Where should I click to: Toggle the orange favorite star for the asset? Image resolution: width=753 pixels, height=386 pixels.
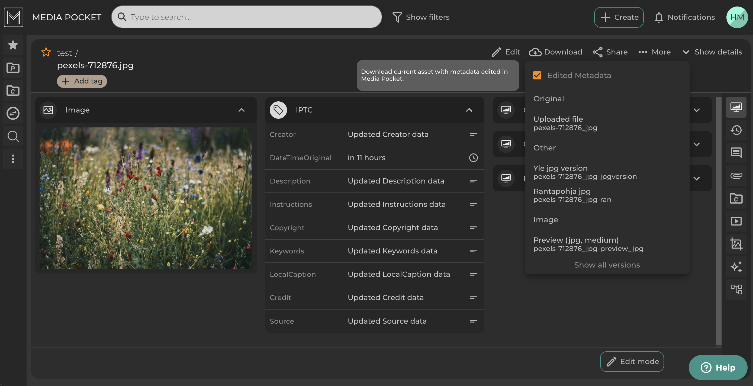click(46, 52)
